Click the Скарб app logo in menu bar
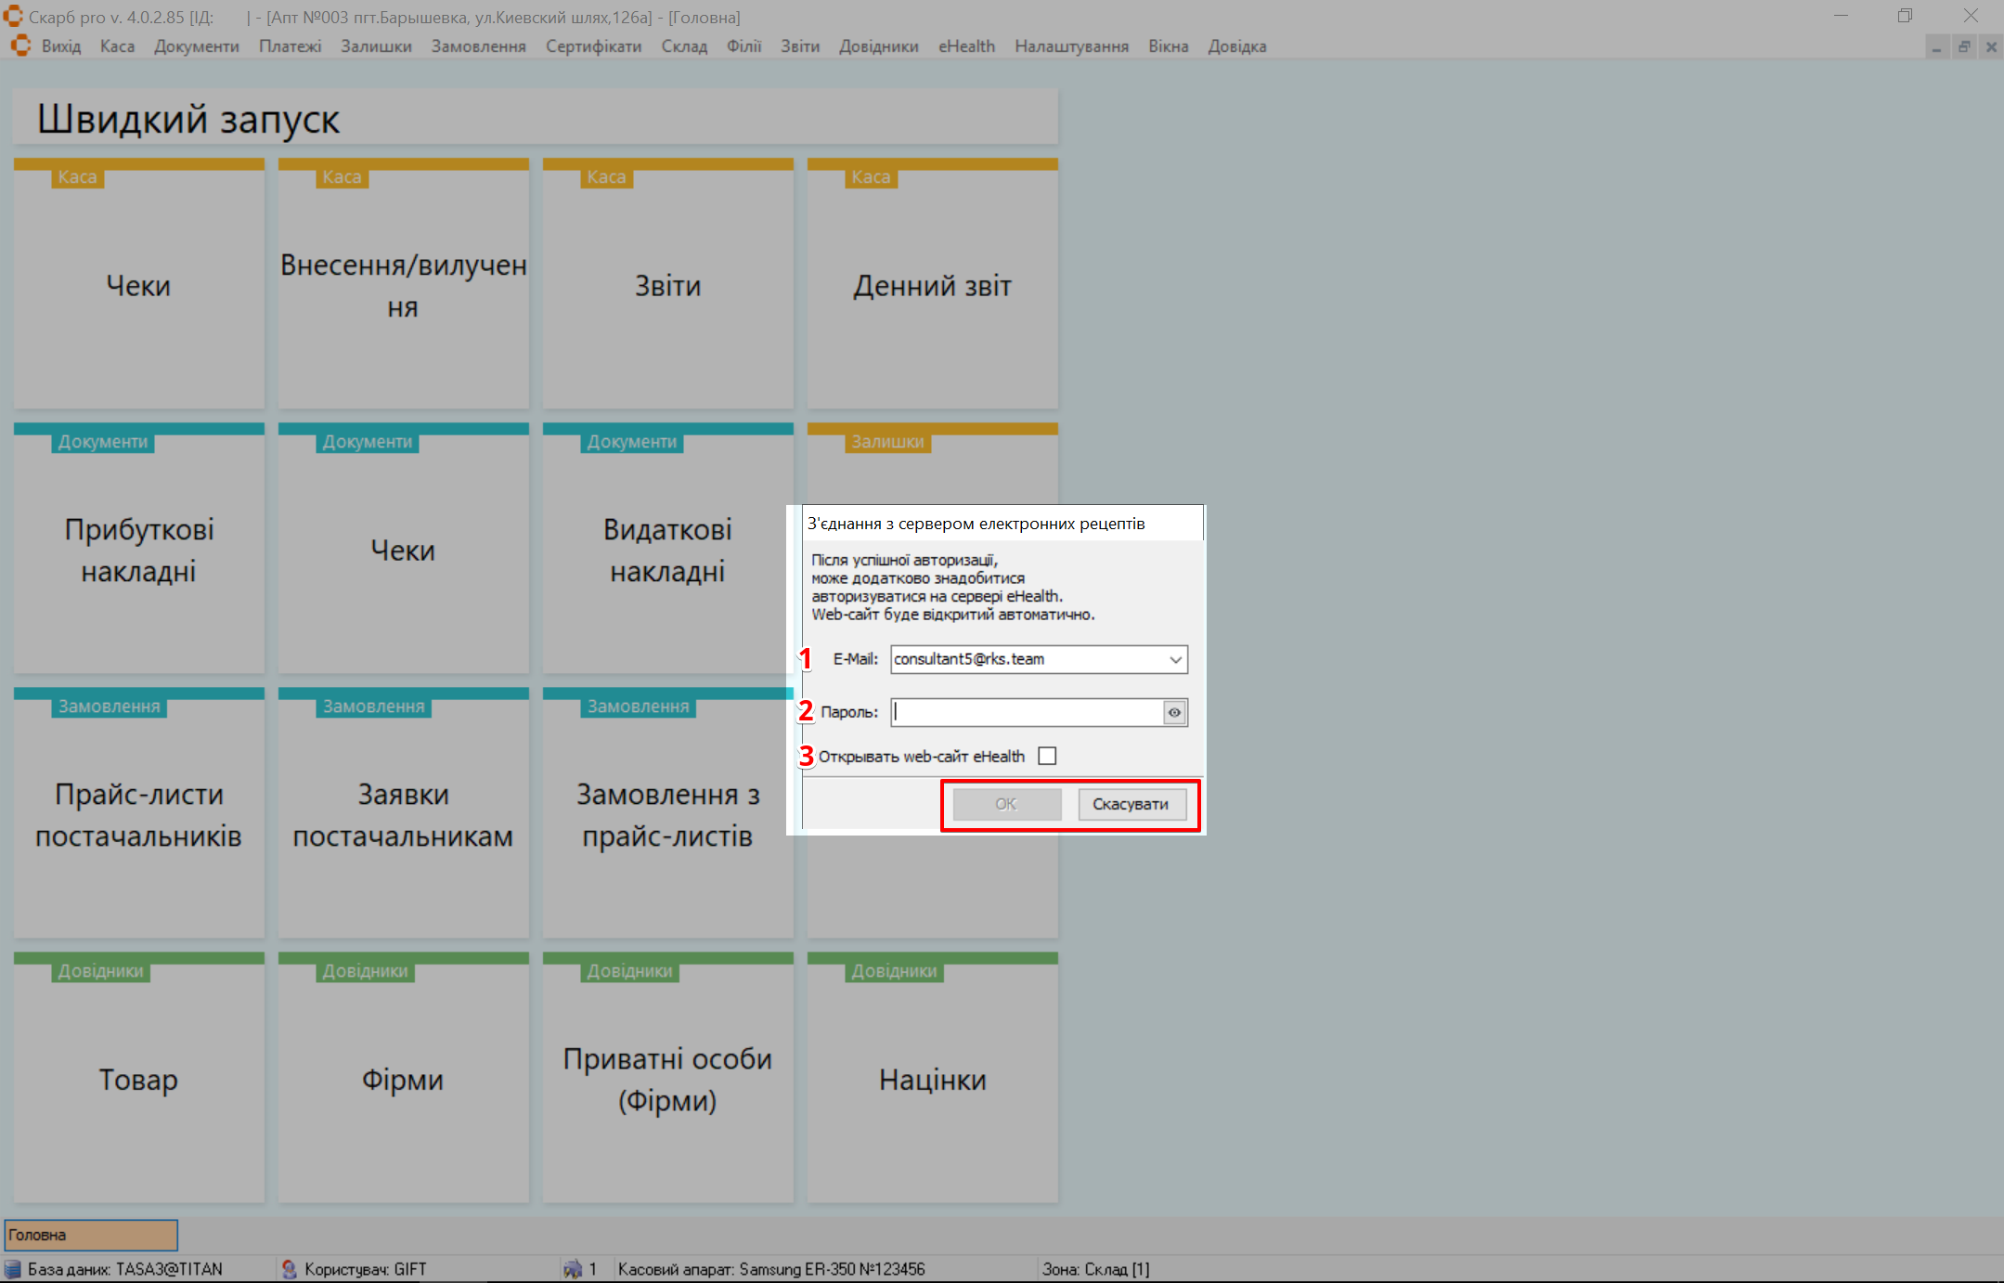Image resolution: width=2004 pixels, height=1283 pixels. 20,46
